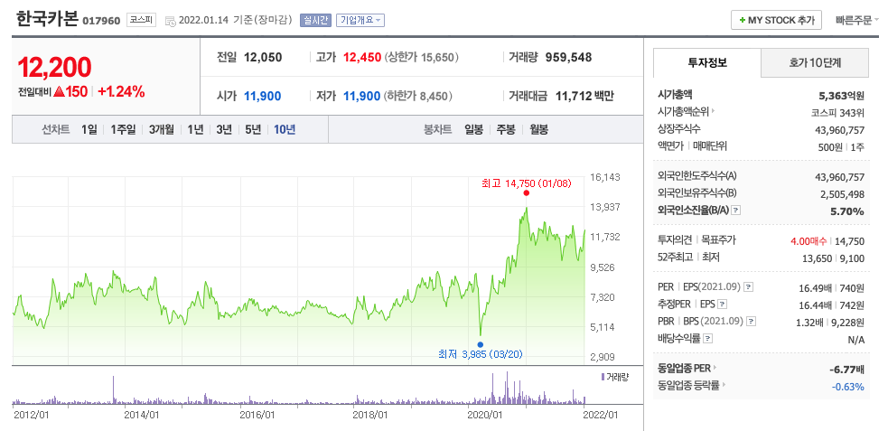The height and width of the screenshot is (431, 888).
Task: Show the 주봉 weekly candlestick chart
Action: click(x=506, y=129)
